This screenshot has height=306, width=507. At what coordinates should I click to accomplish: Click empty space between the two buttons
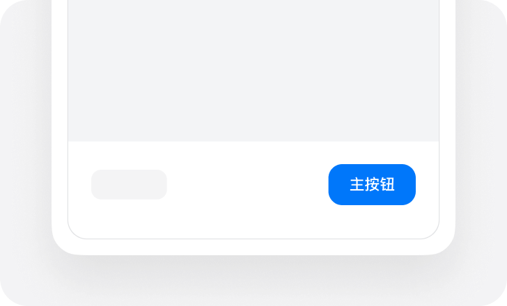[x=248, y=184]
